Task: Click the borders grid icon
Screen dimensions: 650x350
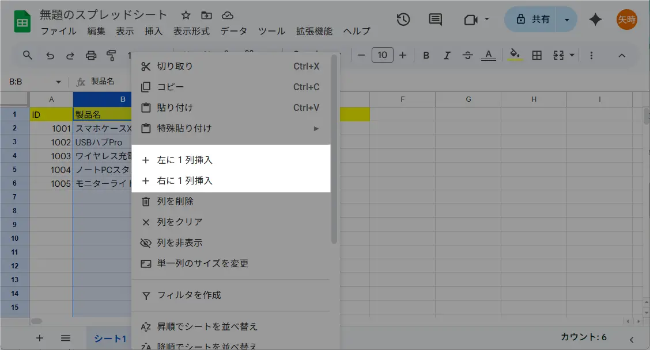Action: point(536,56)
